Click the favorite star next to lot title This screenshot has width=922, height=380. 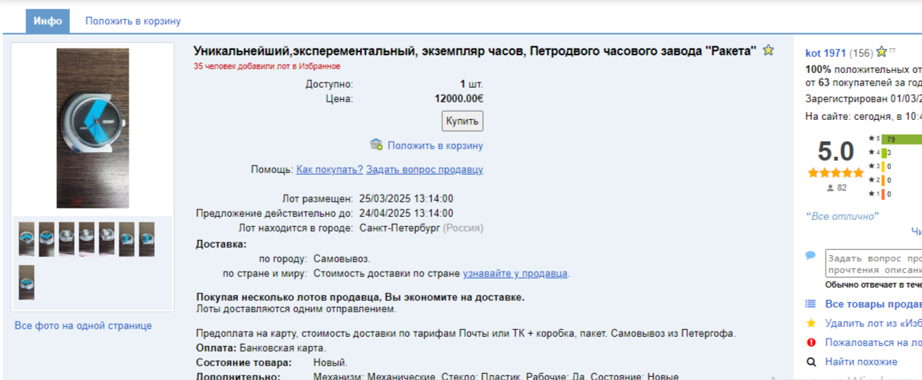pos(768,51)
